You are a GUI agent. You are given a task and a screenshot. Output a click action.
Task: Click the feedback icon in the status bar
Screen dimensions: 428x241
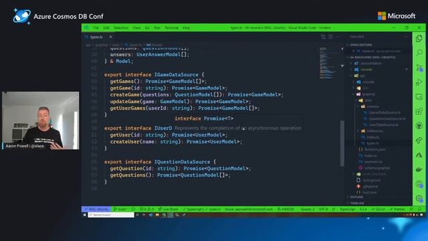point(412,209)
